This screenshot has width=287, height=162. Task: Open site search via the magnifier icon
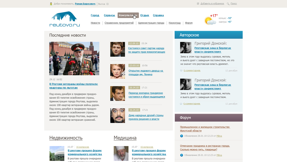pos(227,4)
